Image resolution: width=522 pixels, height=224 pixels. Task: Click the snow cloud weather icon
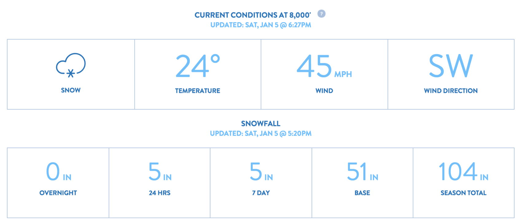71,65
